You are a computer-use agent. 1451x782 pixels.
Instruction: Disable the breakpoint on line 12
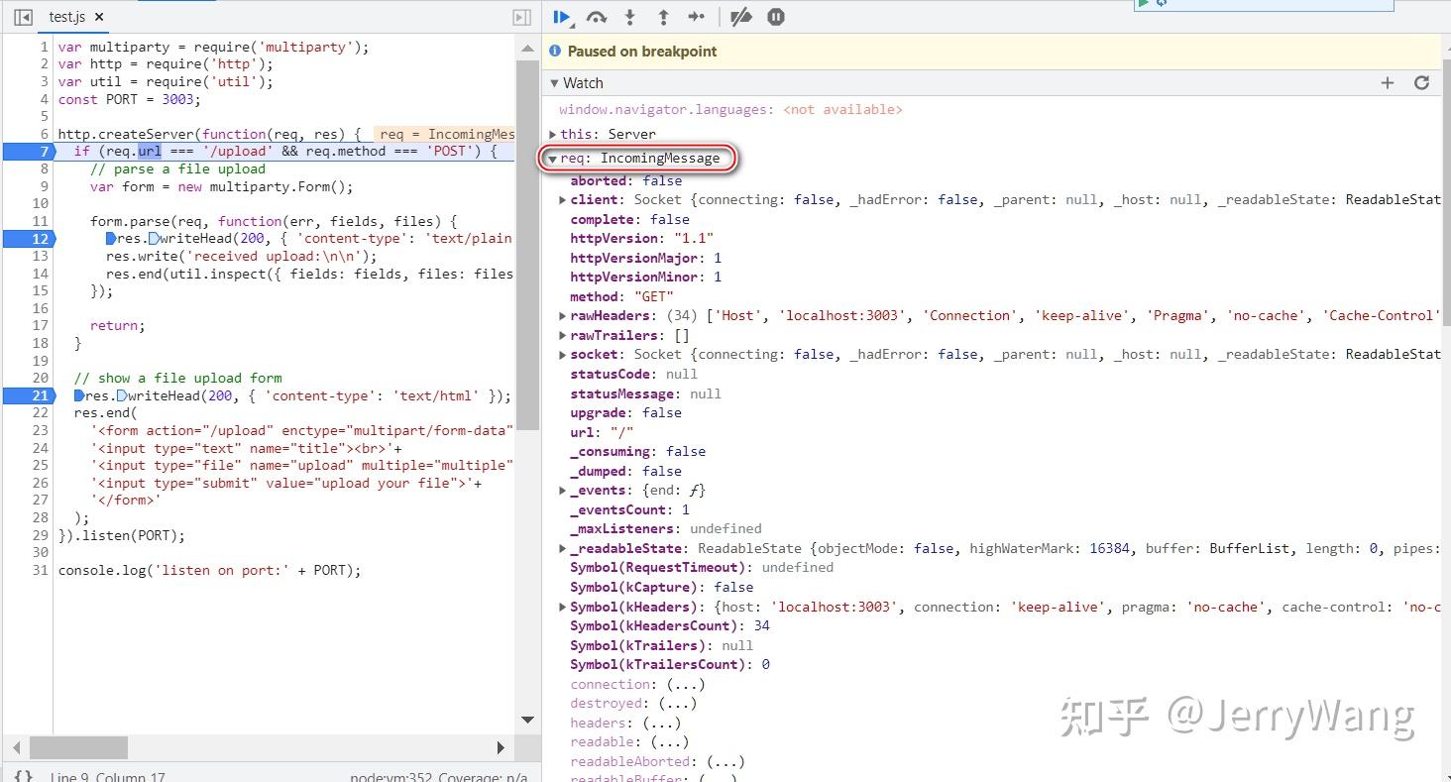pos(38,238)
